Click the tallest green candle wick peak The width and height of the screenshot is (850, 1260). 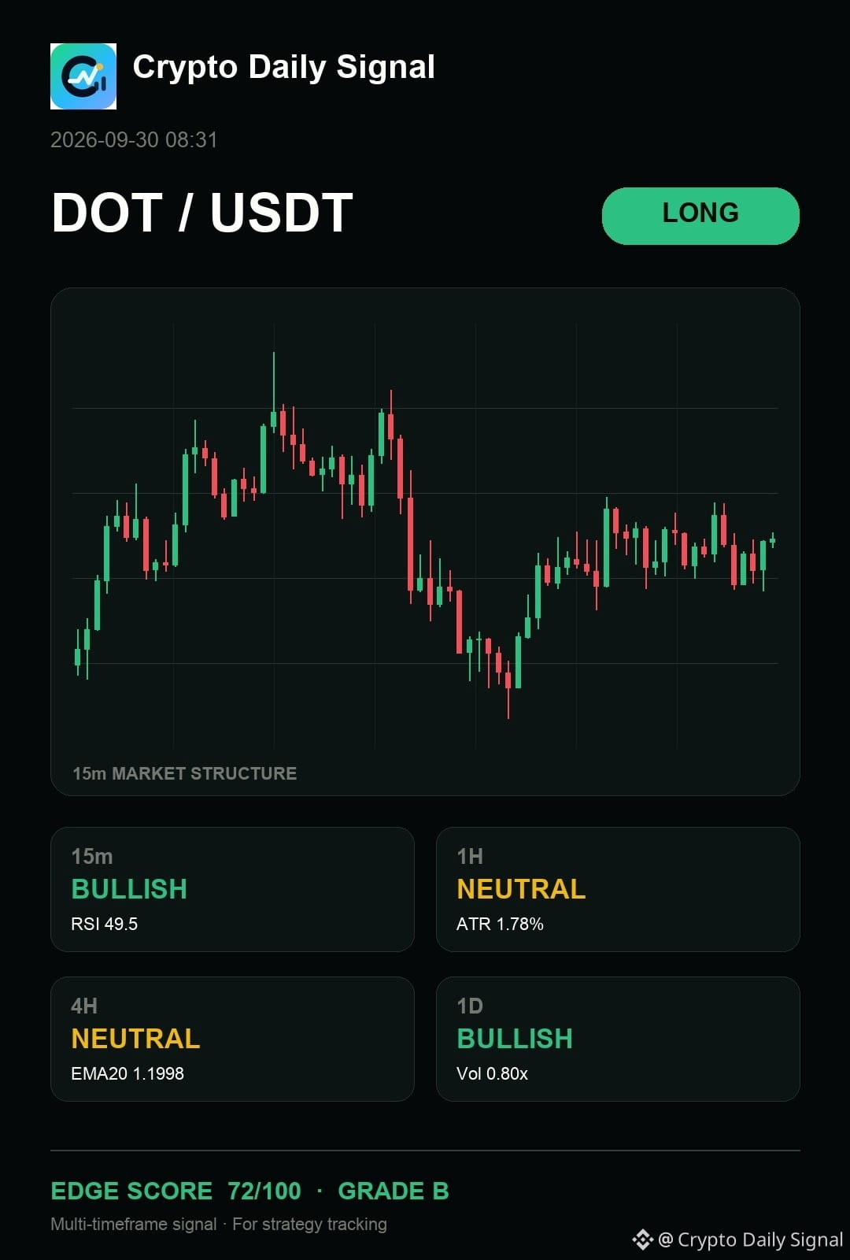click(274, 354)
